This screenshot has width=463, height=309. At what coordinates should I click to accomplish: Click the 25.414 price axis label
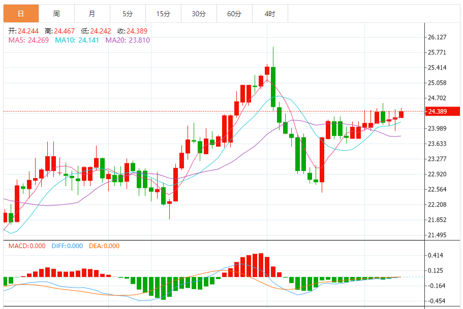tap(437, 67)
